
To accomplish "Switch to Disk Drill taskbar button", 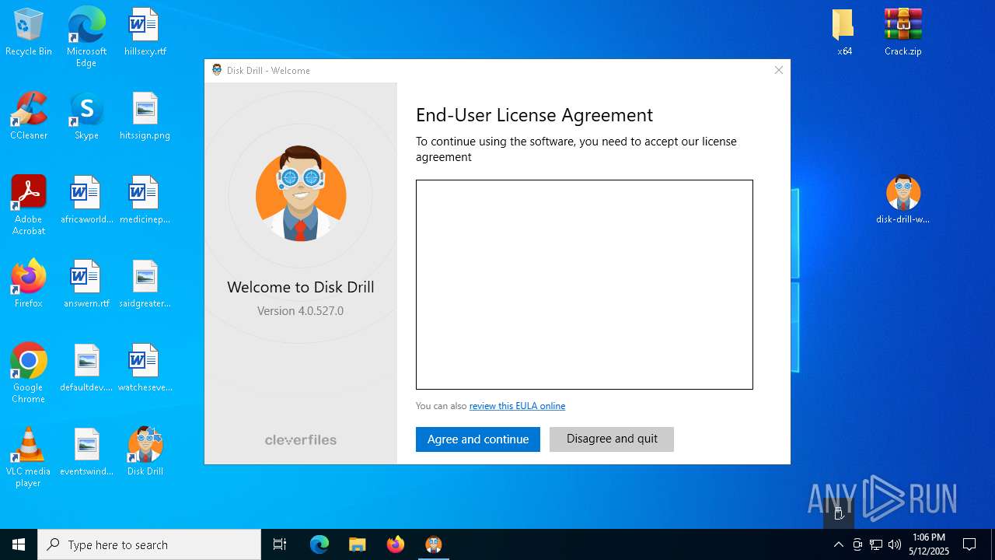I will tap(433, 544).
